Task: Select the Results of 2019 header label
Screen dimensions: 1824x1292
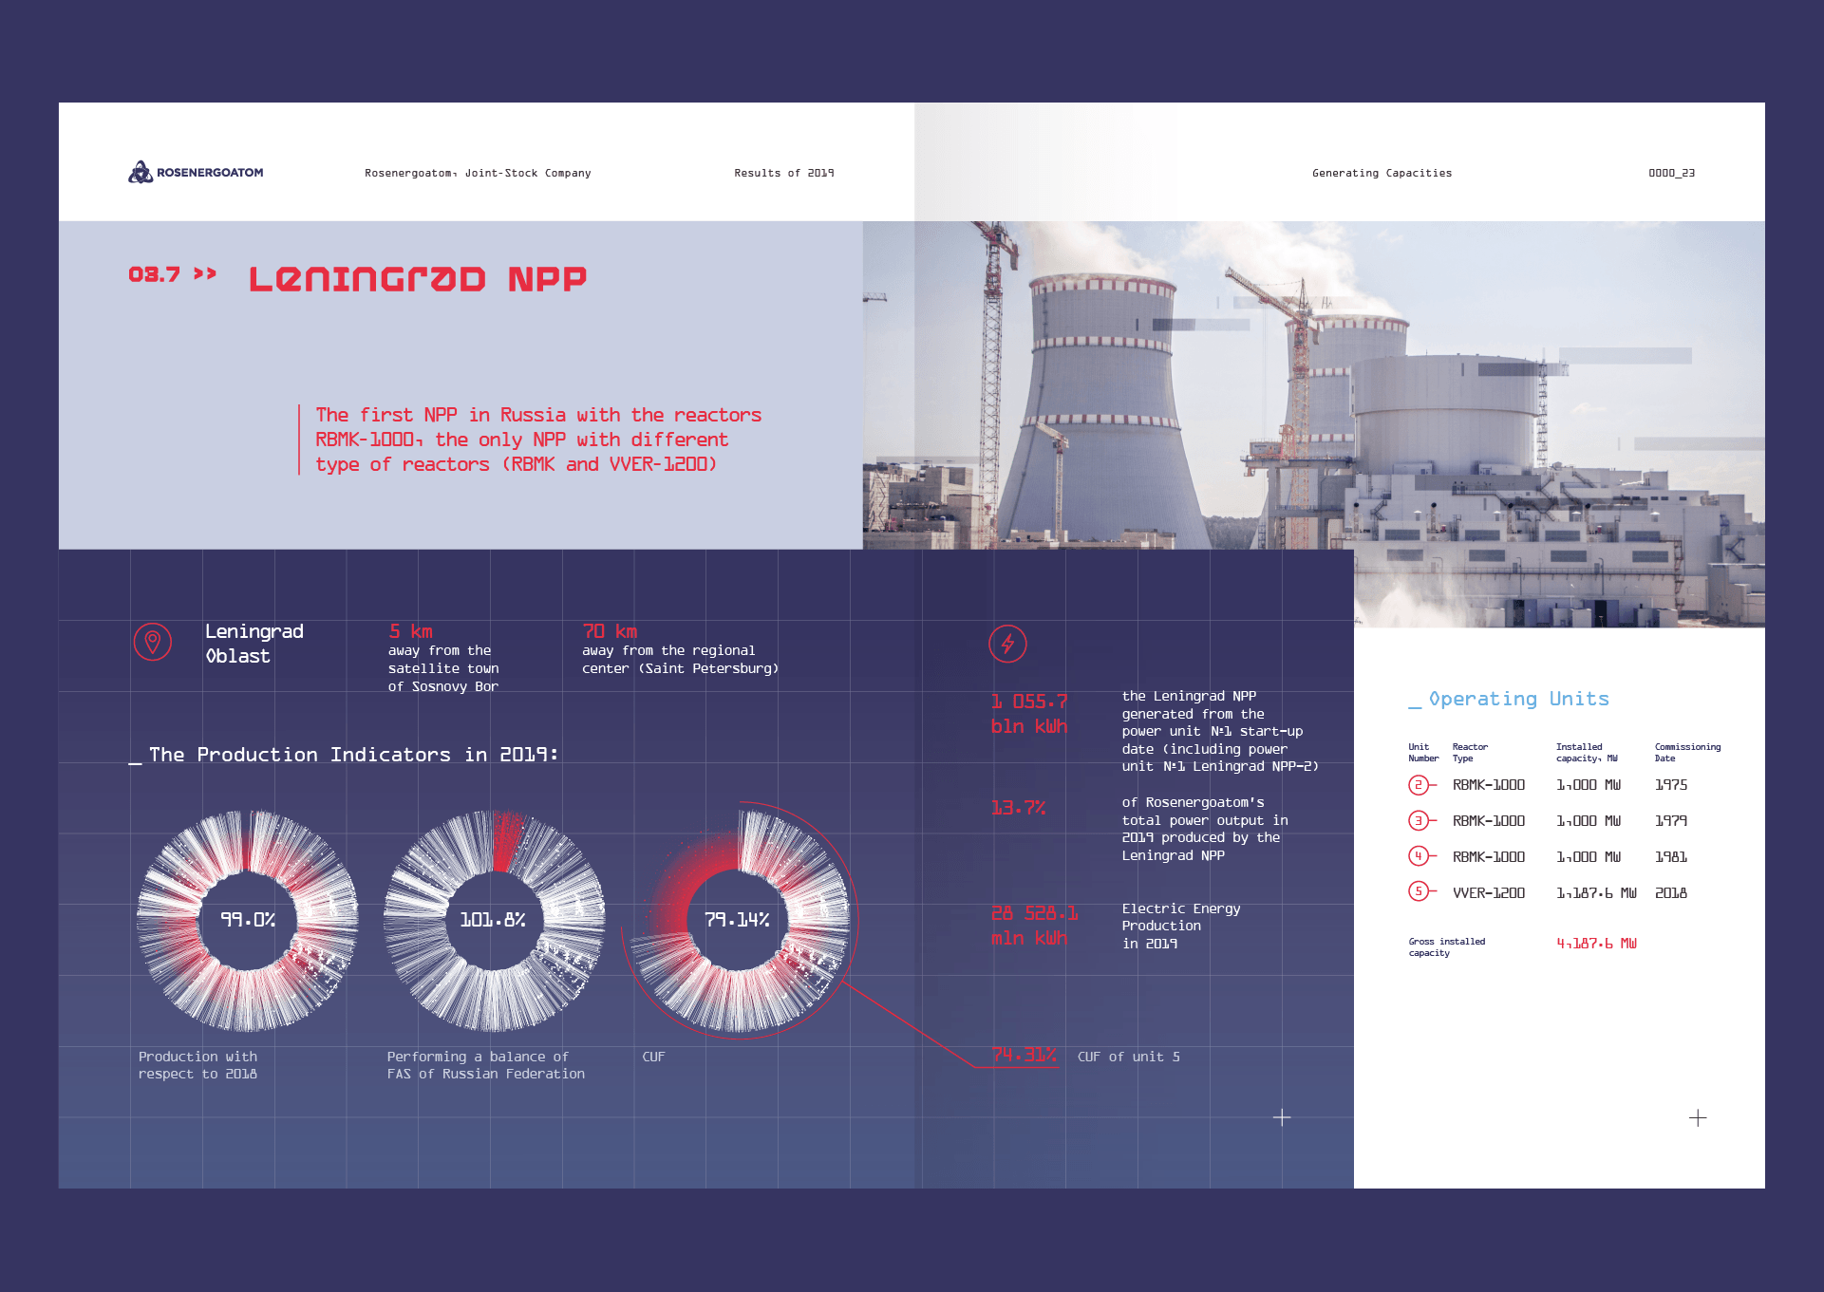Action: tap(783, 173)
